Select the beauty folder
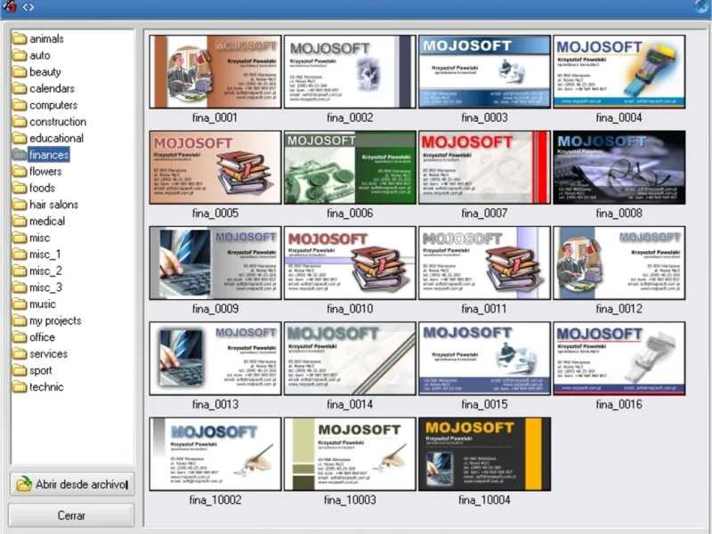This screenshot has height=534, width=712. 36,72
